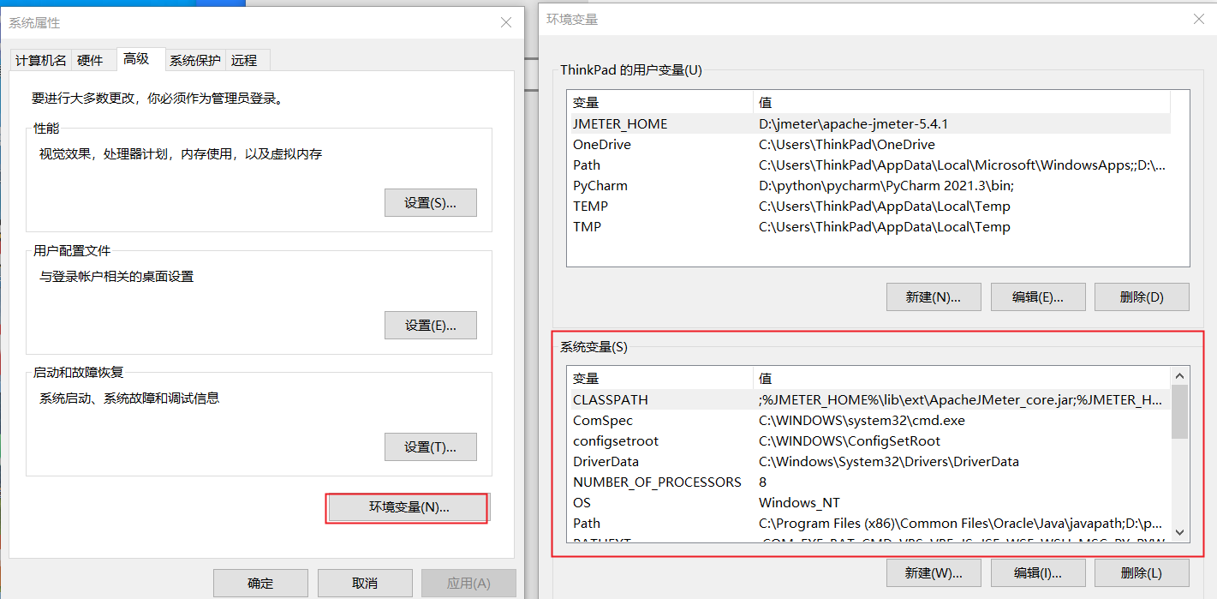
Task: Click 设置(S) button under 性能
Action: coord(430,203)
